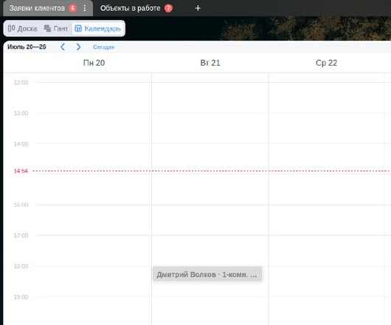
Task: Click the Календарь calendar icon
Action: point(78,29)
